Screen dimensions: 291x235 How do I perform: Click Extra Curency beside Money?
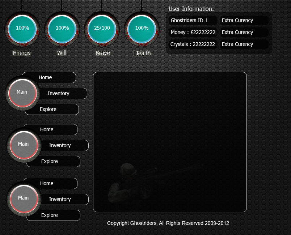[x=244, y=32]
